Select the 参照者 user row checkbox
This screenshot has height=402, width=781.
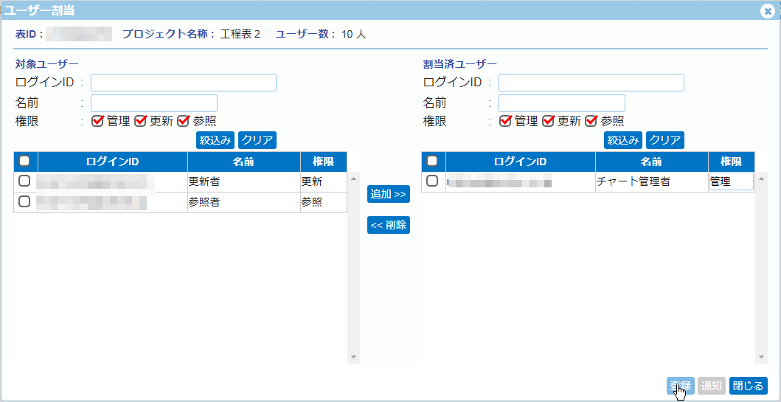click(24, 201)
